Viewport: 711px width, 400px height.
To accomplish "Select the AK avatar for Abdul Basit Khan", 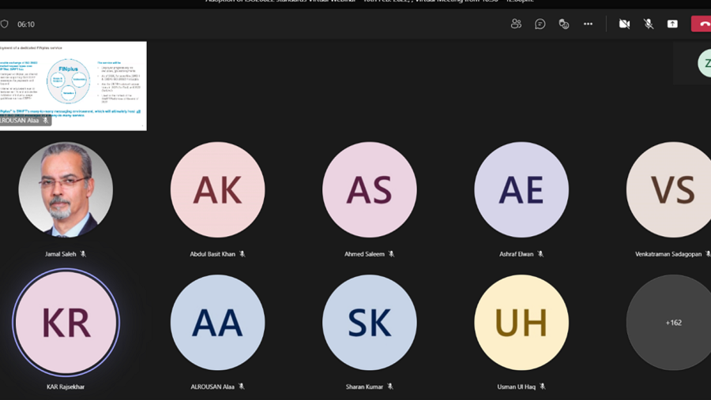I will pyautogui.click(x=218, y=189).
